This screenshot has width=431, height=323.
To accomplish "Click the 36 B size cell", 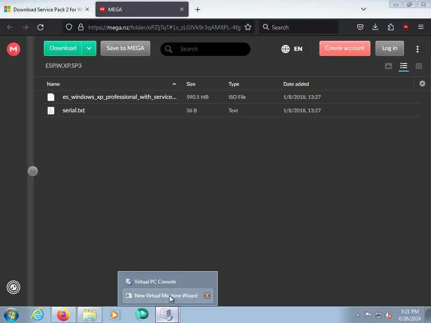I will [x=192, y=111].
